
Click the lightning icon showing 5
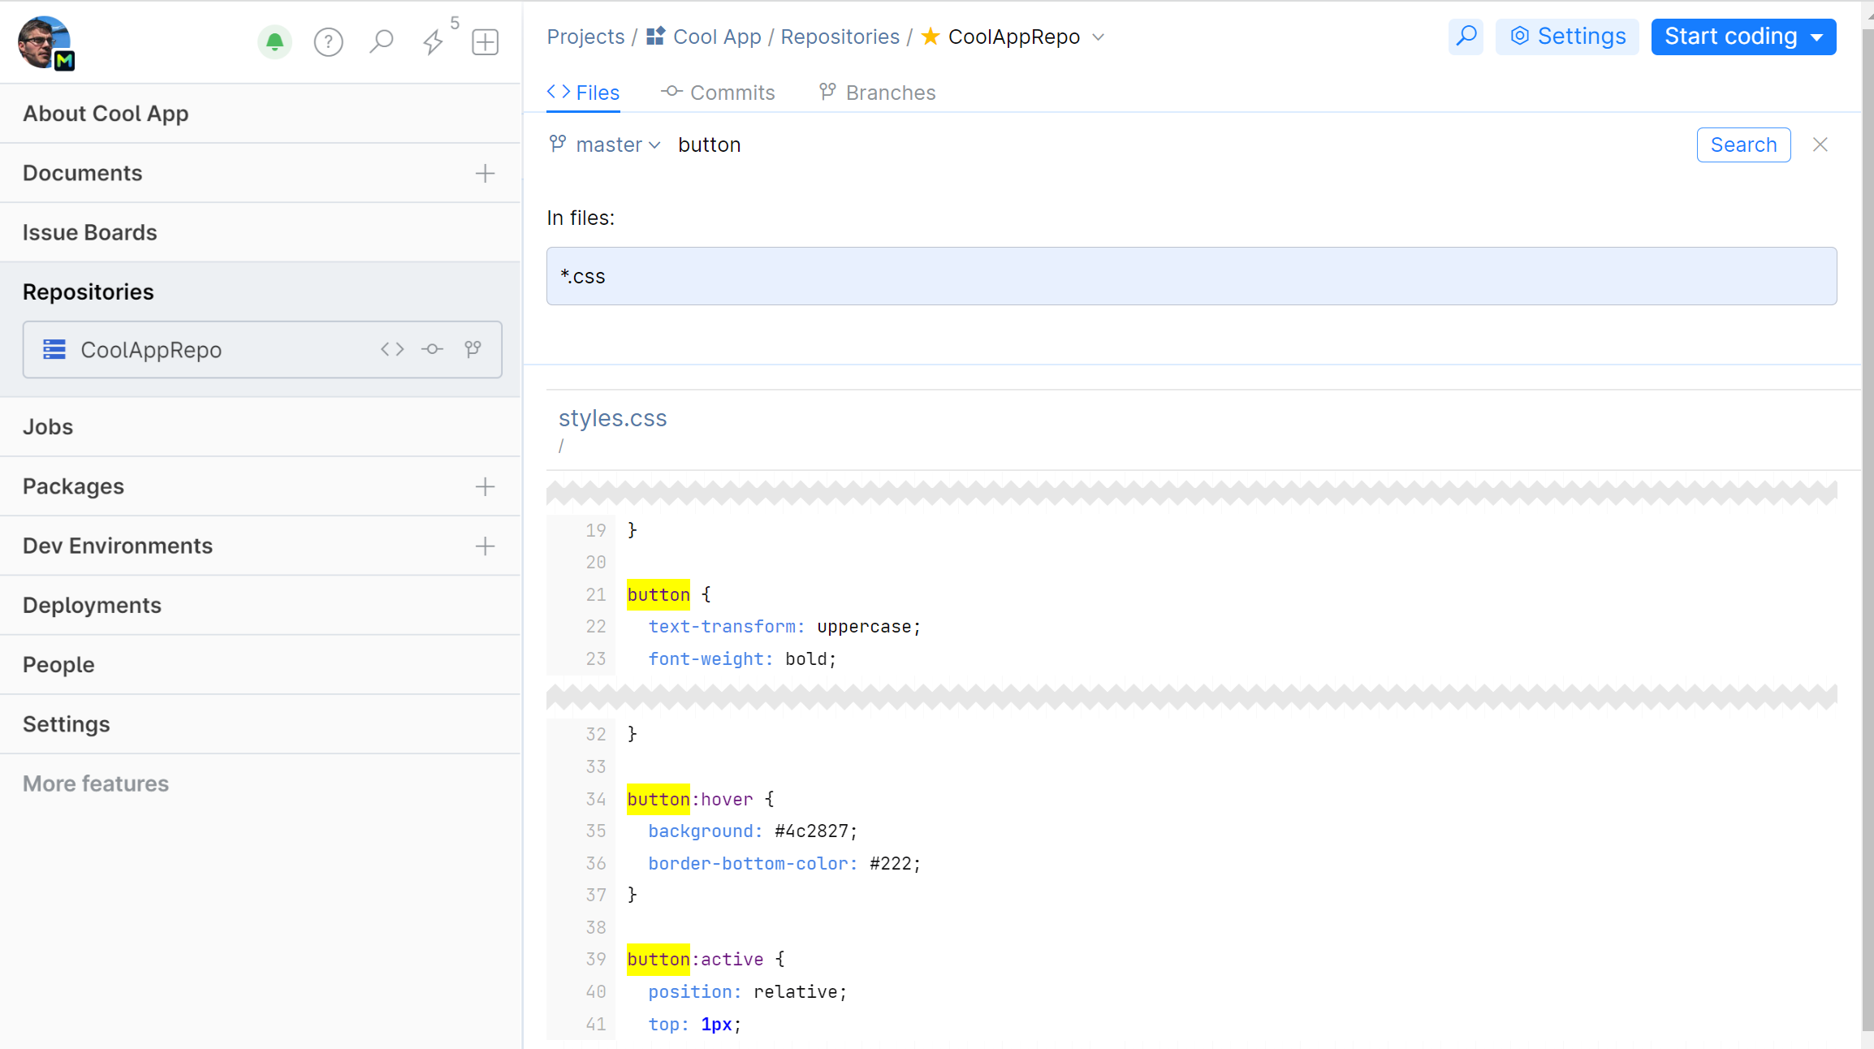433,41
